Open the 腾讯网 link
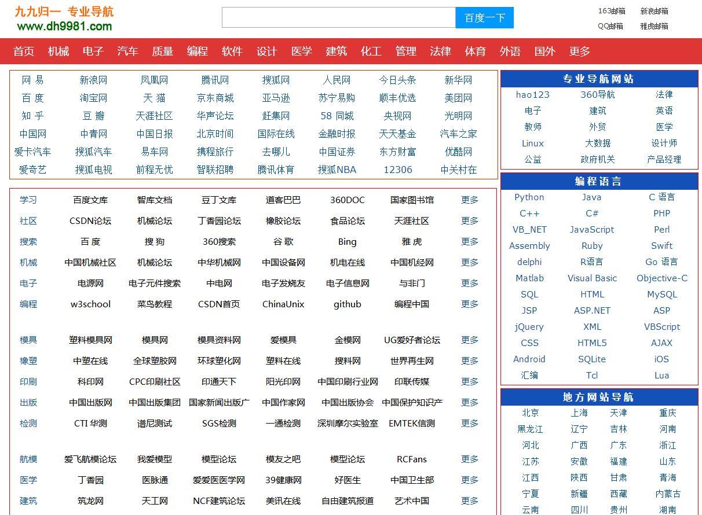The image size is (702, 515). coord(215,80)
